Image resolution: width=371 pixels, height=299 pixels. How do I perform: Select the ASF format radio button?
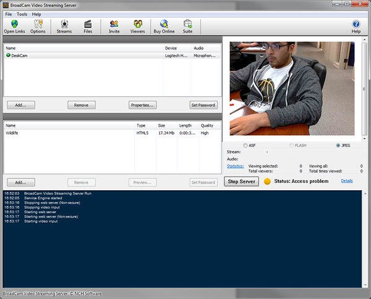tap(245, 145)
